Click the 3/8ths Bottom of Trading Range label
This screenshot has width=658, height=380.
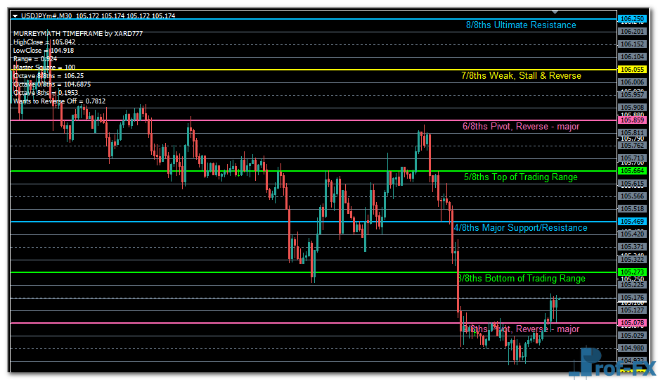521,279
